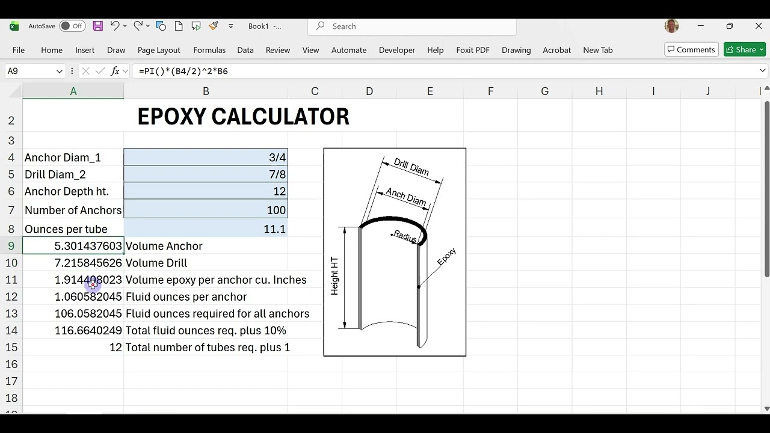Open the Formulas tab
Screen dimensions: 770x433
(x=209, y=50)
